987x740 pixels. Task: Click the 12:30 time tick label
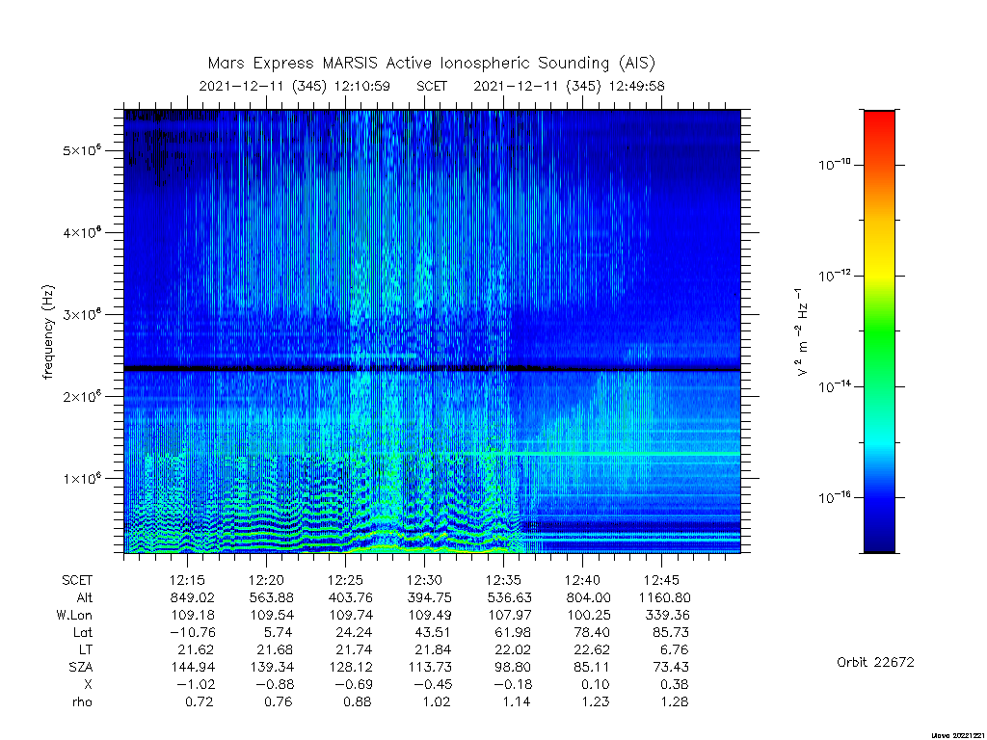coord(424,580)
